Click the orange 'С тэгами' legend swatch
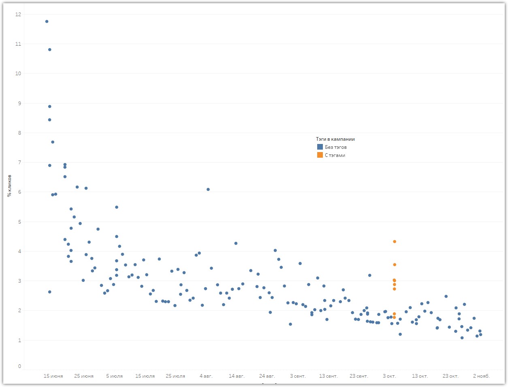The image size is (508, 387). (x=320, y=155)
